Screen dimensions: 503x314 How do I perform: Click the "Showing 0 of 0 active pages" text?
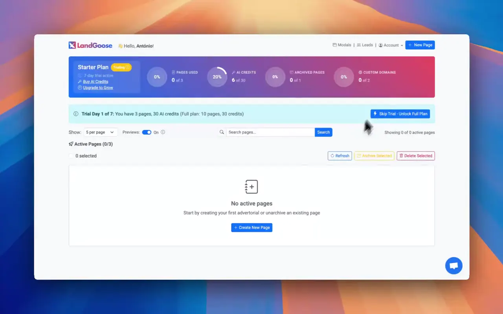[x=409, y=133]
